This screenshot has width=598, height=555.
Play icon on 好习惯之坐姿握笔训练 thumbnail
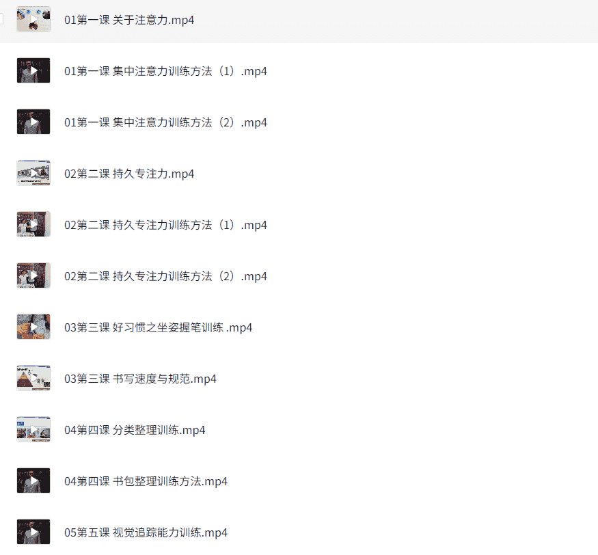click(x=33, y=327)
